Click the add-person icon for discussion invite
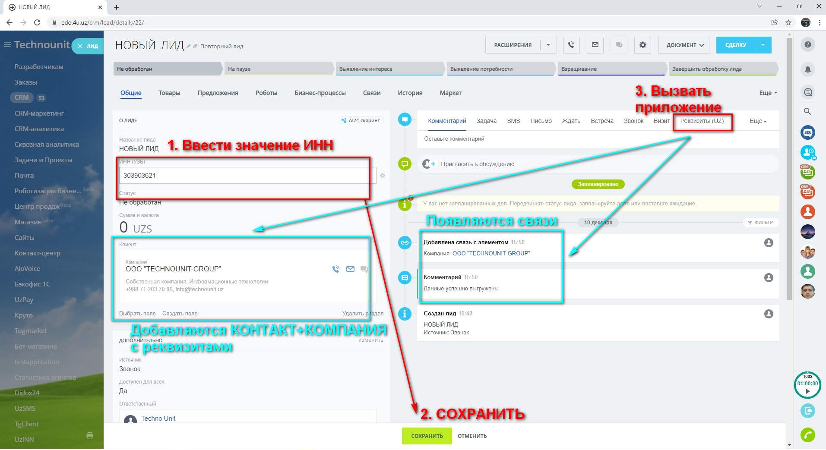This screenshot has height=450, width=826. point(429,164)
